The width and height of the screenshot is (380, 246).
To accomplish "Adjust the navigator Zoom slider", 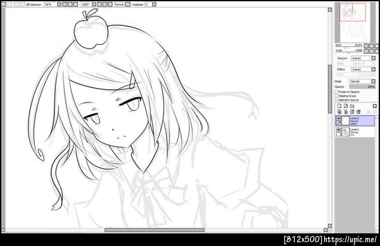I will pyautogui.click(x=349, y=46).
